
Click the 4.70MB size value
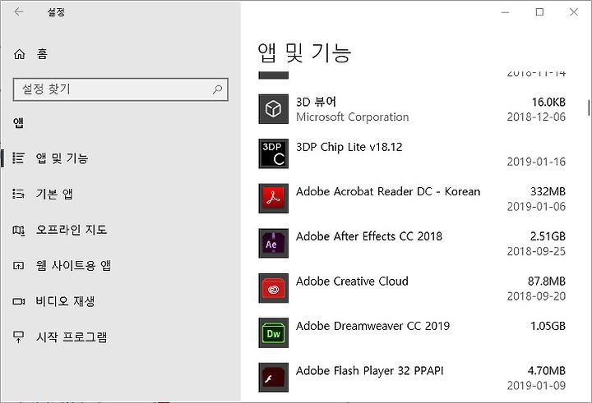547,370
